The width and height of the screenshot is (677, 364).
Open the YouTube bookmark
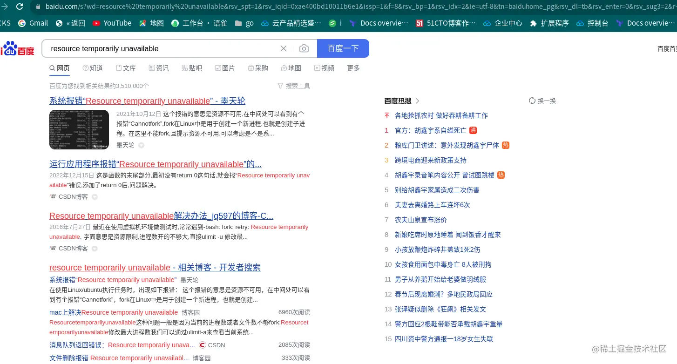pos(112,23)
